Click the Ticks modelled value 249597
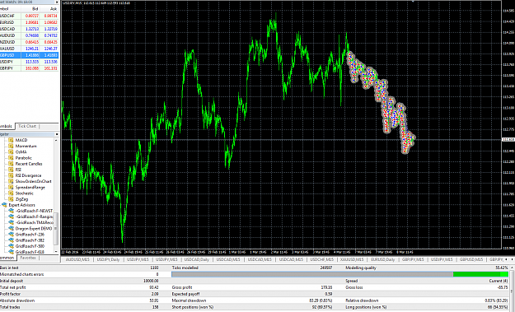The image size is (515, 312). pyautogui.click(x=325, y=268)
